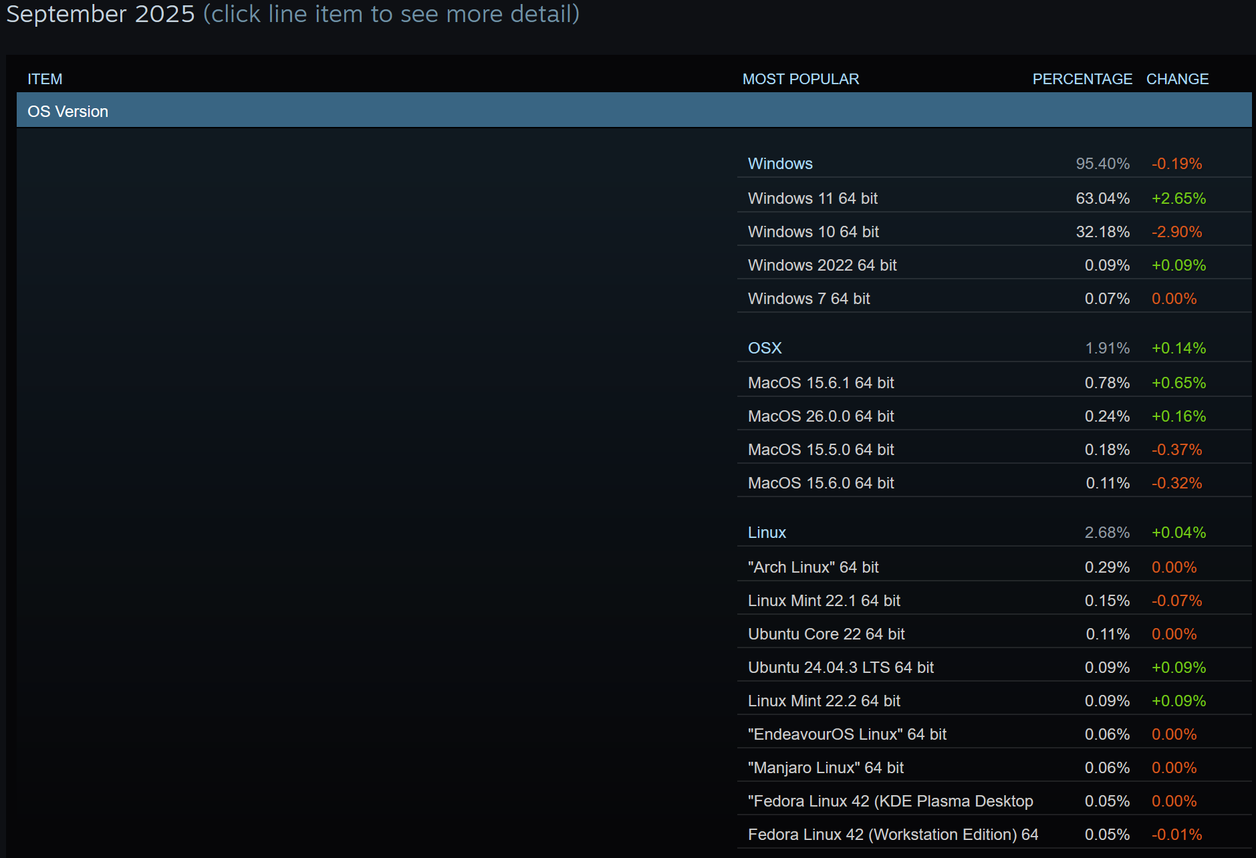This screenshot has width=1256, height=858.
Task: Click the 95.40% Windows percentage
Action: tap(1103, 164)
